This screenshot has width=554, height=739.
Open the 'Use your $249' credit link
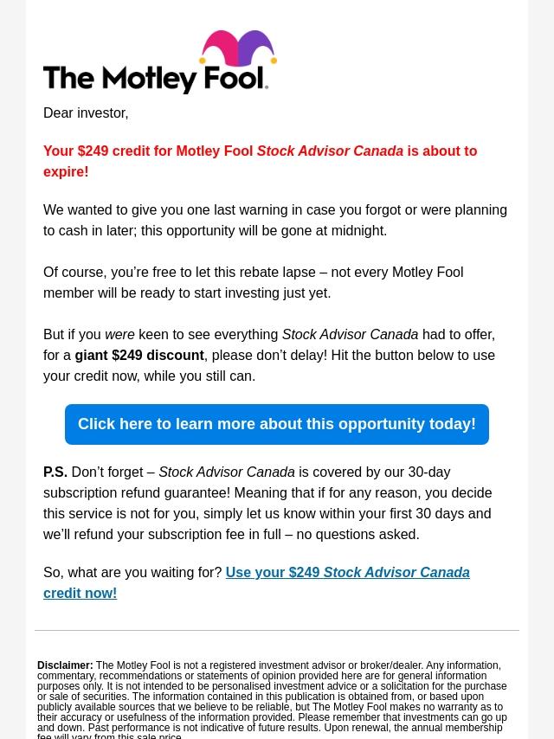(x=347, y=573)
